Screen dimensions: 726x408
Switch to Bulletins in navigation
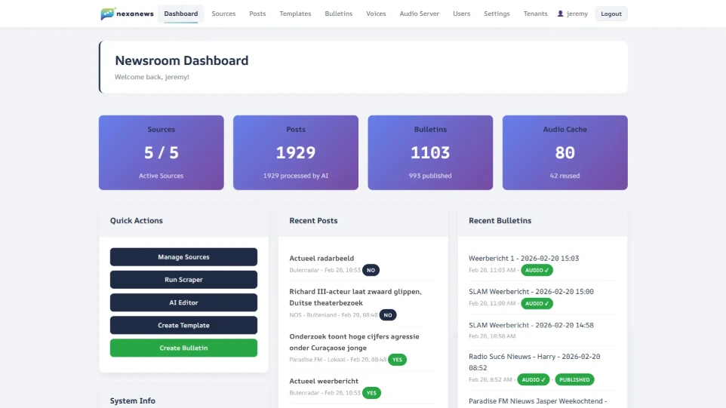point(338,14)
